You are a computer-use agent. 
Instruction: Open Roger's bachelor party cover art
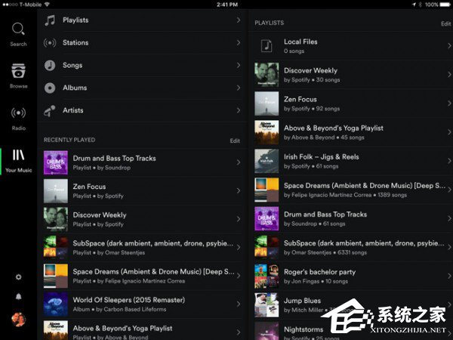[x=267, y=276]
